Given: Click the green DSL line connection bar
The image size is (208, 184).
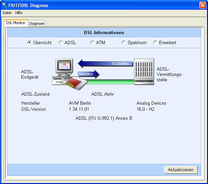Looking at the screenshot, I should coord(110,82).
